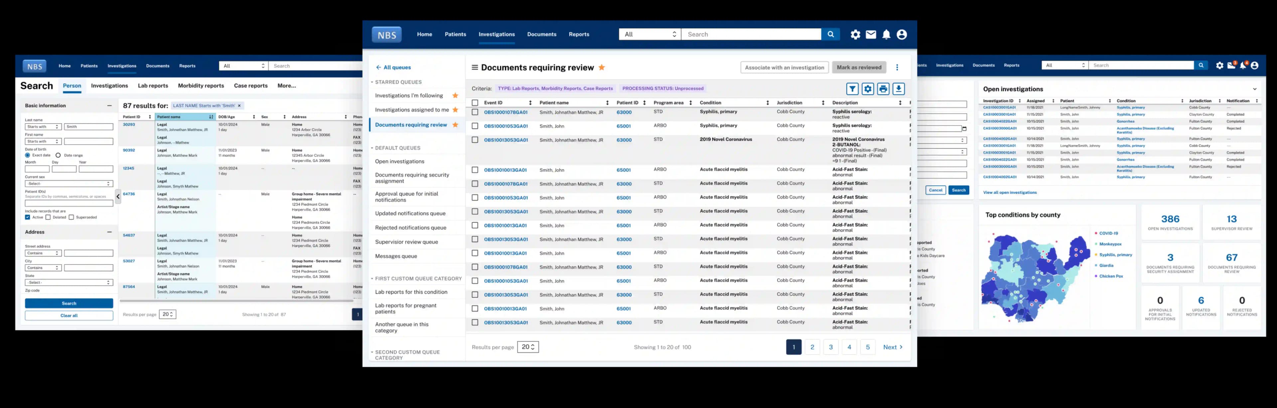Image resolution: width=1277 pixels, height=408 pixels.
Task: Open patient ID 63000 link
Action: point(624,112)
